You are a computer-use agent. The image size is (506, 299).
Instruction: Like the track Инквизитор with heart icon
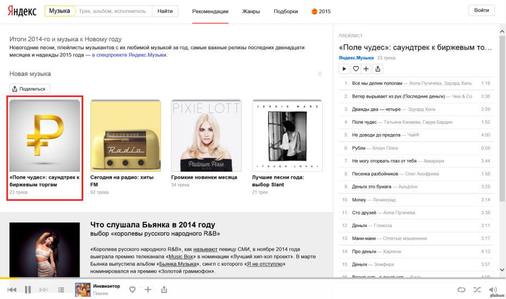point(132,290)
